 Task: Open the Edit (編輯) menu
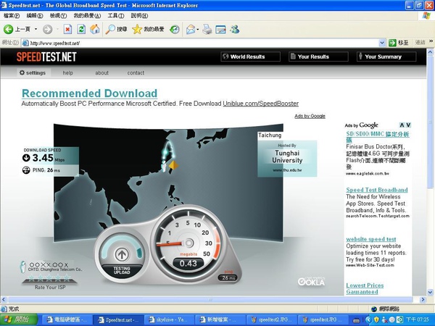35,16
